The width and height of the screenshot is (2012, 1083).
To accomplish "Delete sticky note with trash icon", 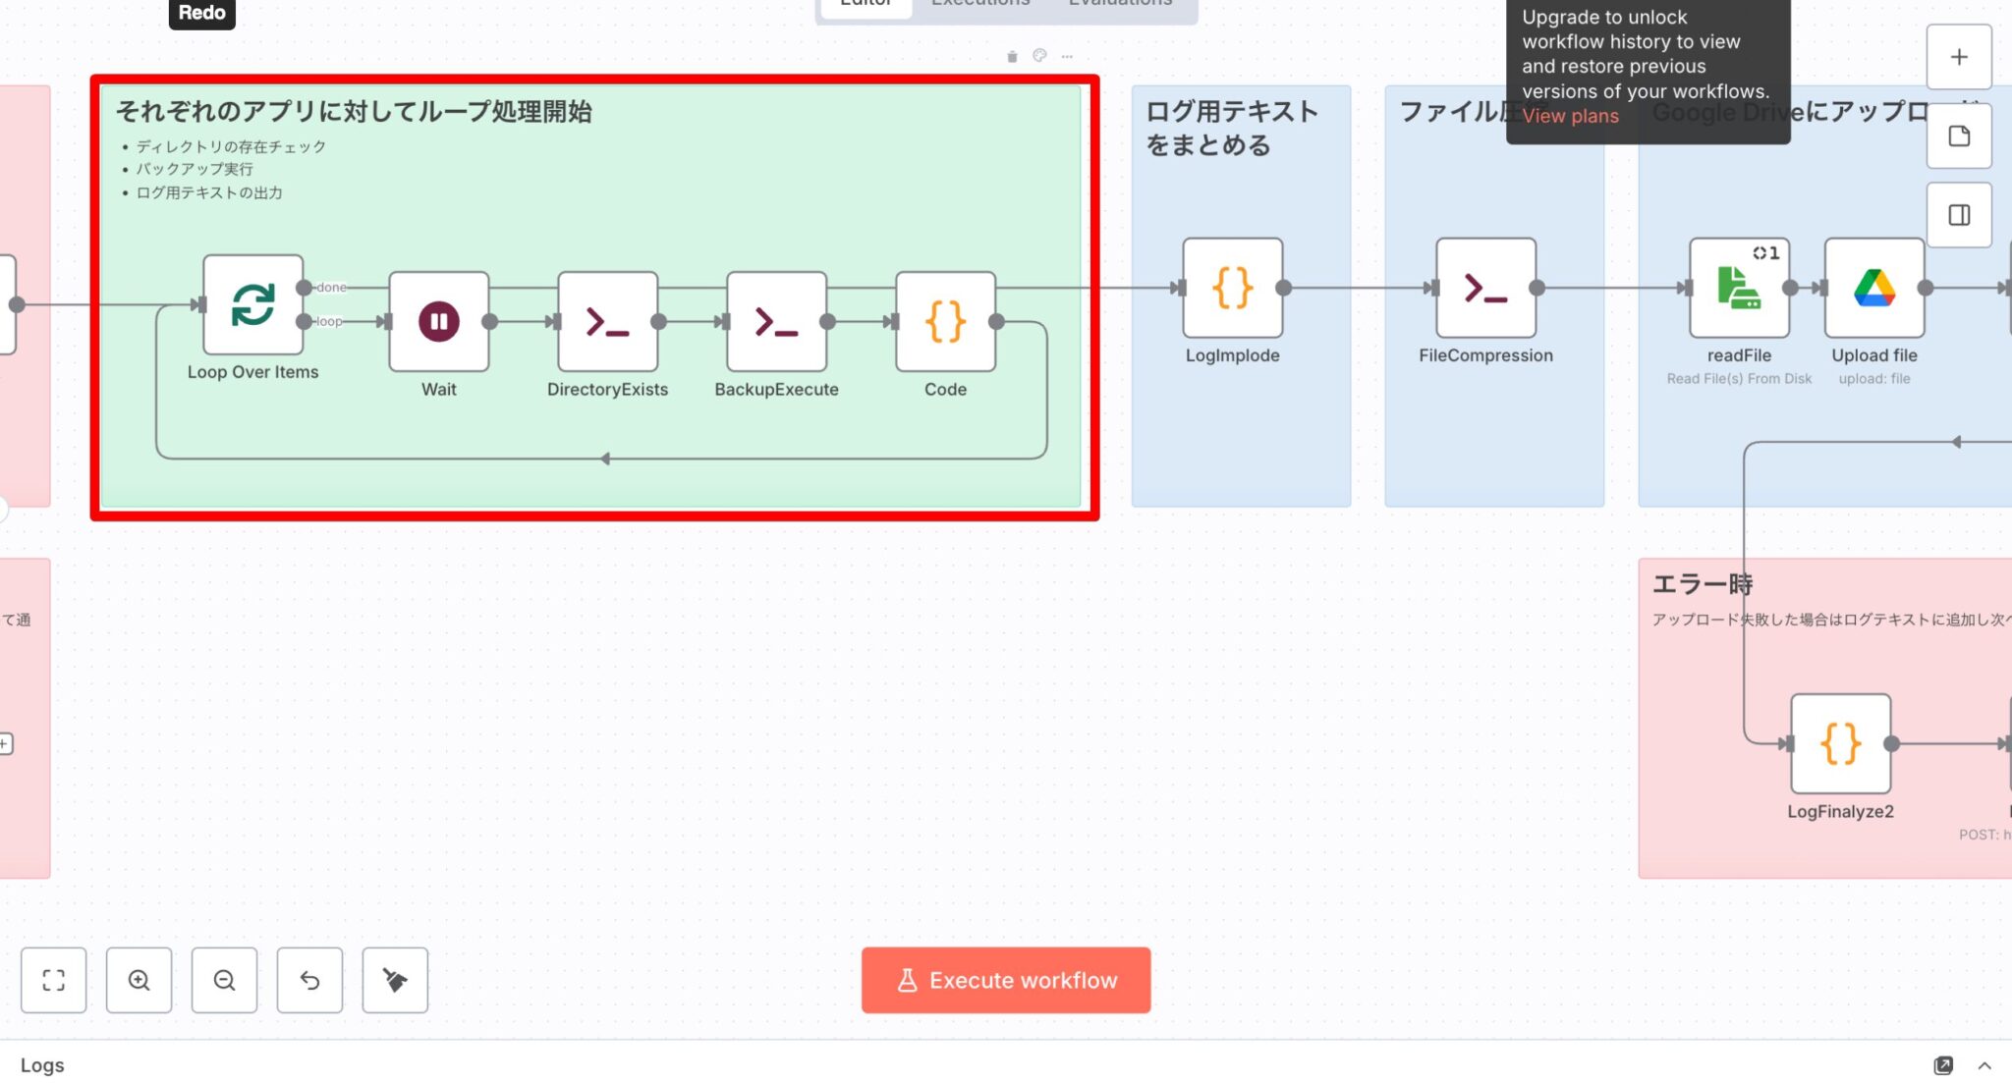I will (1012, 57).
